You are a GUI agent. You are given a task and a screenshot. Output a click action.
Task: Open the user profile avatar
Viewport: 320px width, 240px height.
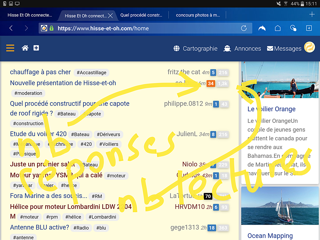pyautogui.click(x=309, y=47)
